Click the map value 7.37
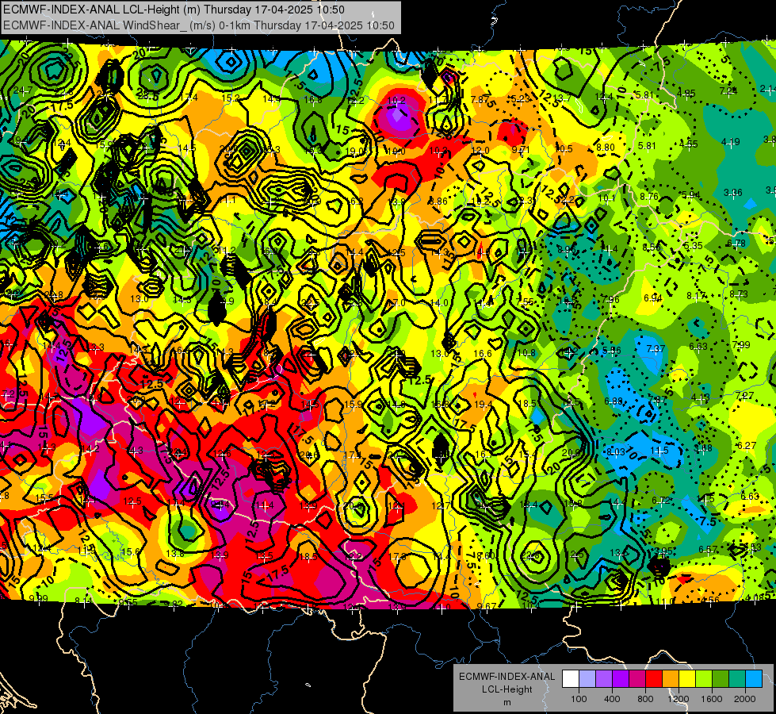Screen dimensions: 776x714 (x=656, y=349)
